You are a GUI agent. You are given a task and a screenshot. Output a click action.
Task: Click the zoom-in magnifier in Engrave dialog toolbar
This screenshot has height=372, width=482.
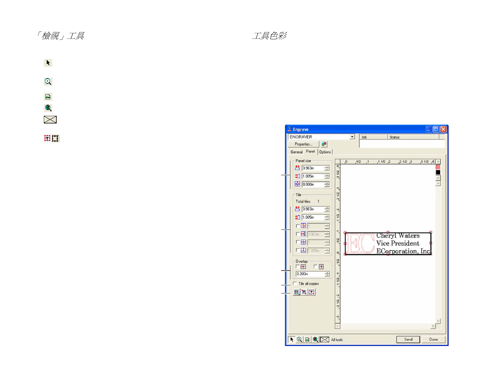(x=299, y=340)
